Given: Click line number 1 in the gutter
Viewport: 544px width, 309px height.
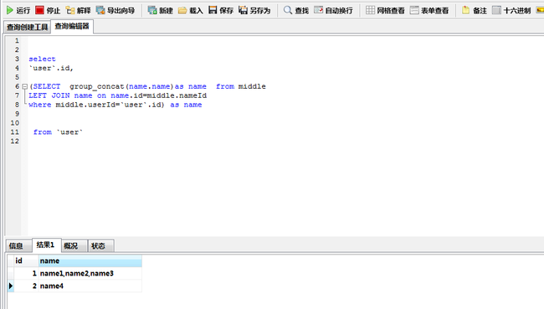Looking at the screenshot, I should click(17, 41).
